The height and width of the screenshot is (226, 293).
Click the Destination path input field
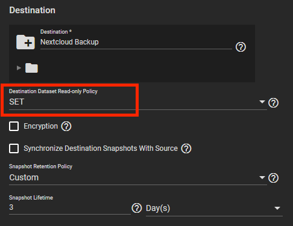point(136,42)
